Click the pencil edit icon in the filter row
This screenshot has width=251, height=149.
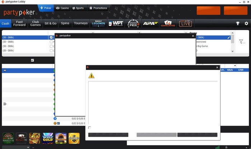pyautogui.click(x=229, y=38)
